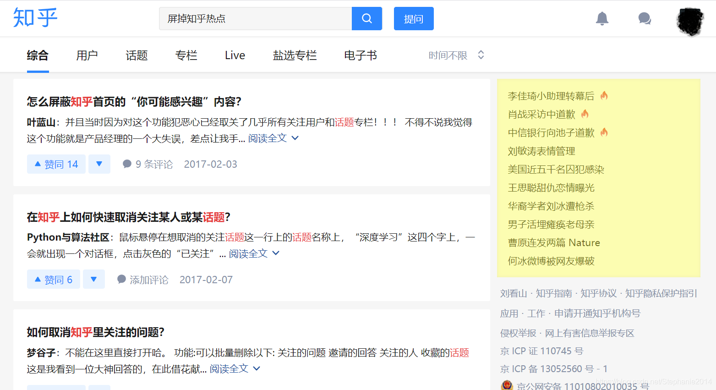Downvote the answer with 赞同 14
716x390 pixels.
(x=99, y=164)
